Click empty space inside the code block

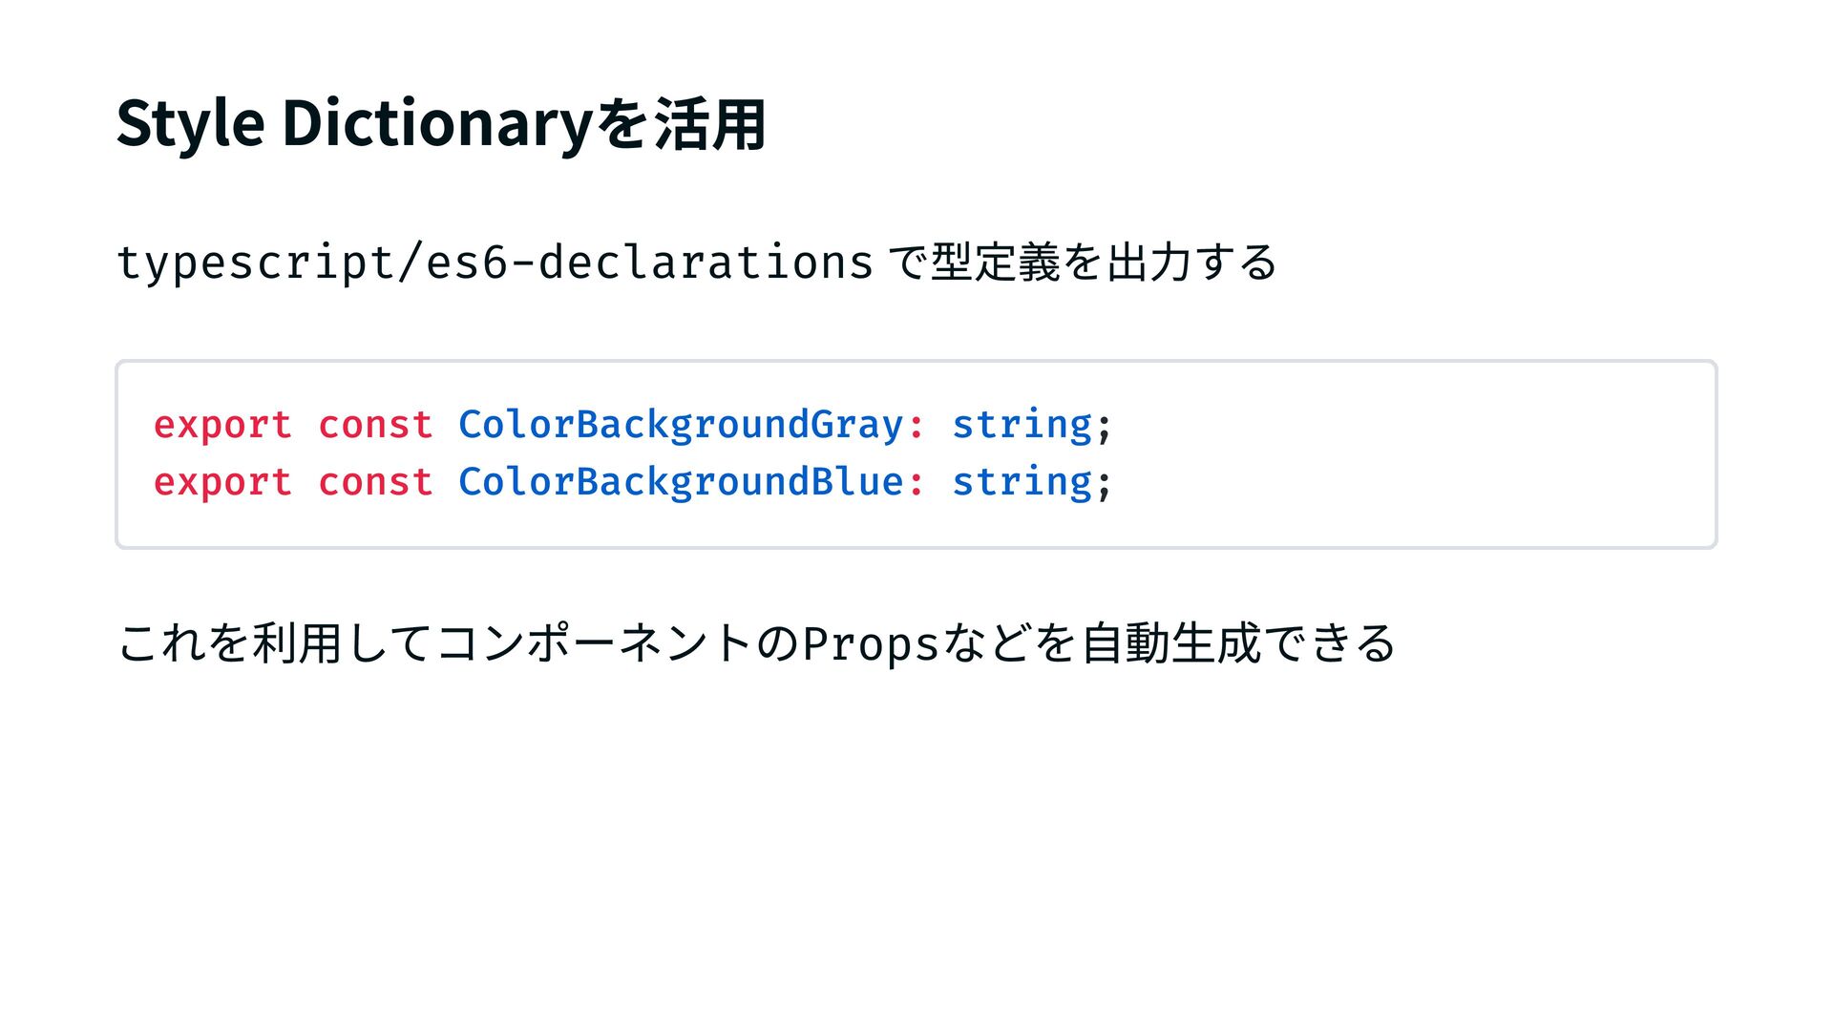pos(1432,454)
